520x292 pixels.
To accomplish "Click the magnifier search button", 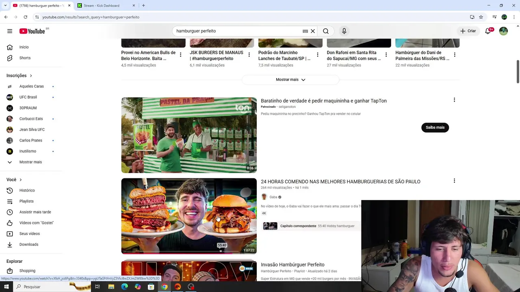I will coord(326,31).
